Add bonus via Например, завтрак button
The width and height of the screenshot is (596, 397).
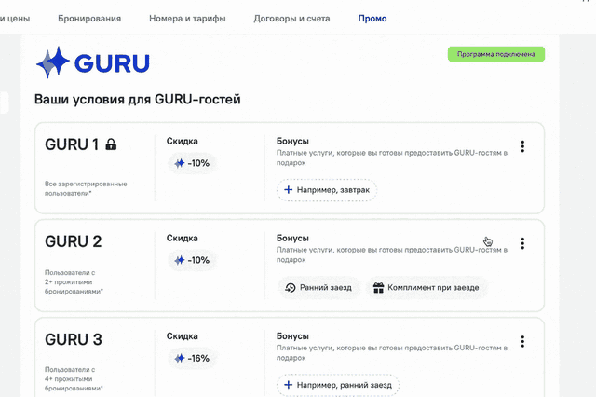327,190
